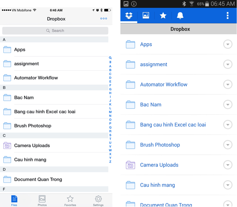This screenshot has height=207, width=237.
Task: Tap the Android status bar info icon
Action: pos(134,4)
